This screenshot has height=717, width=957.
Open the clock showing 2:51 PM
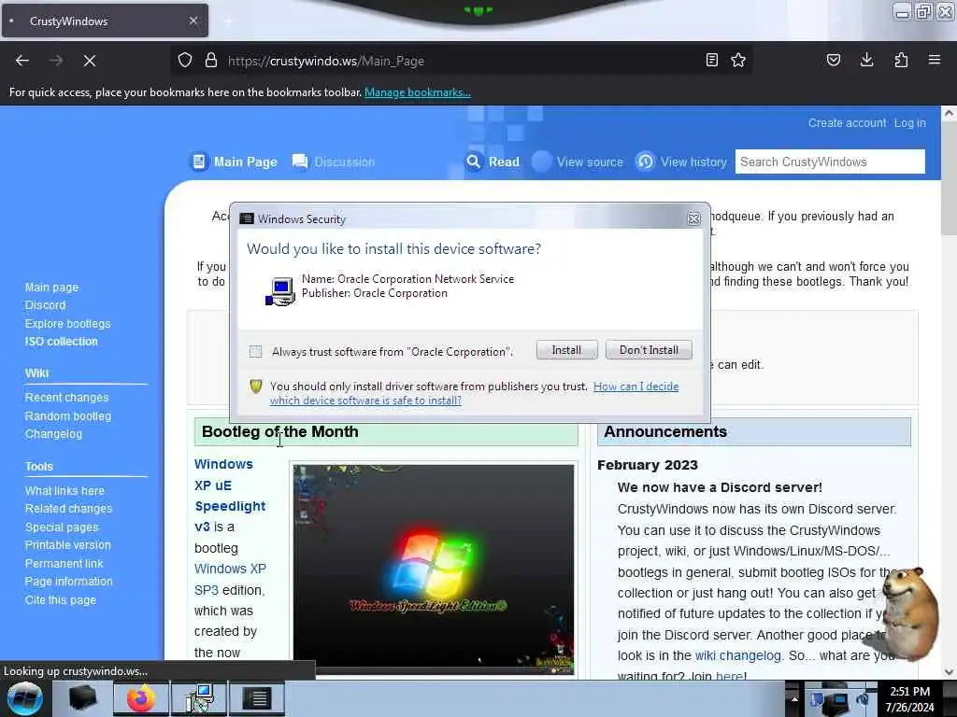[x=910, y=699]
